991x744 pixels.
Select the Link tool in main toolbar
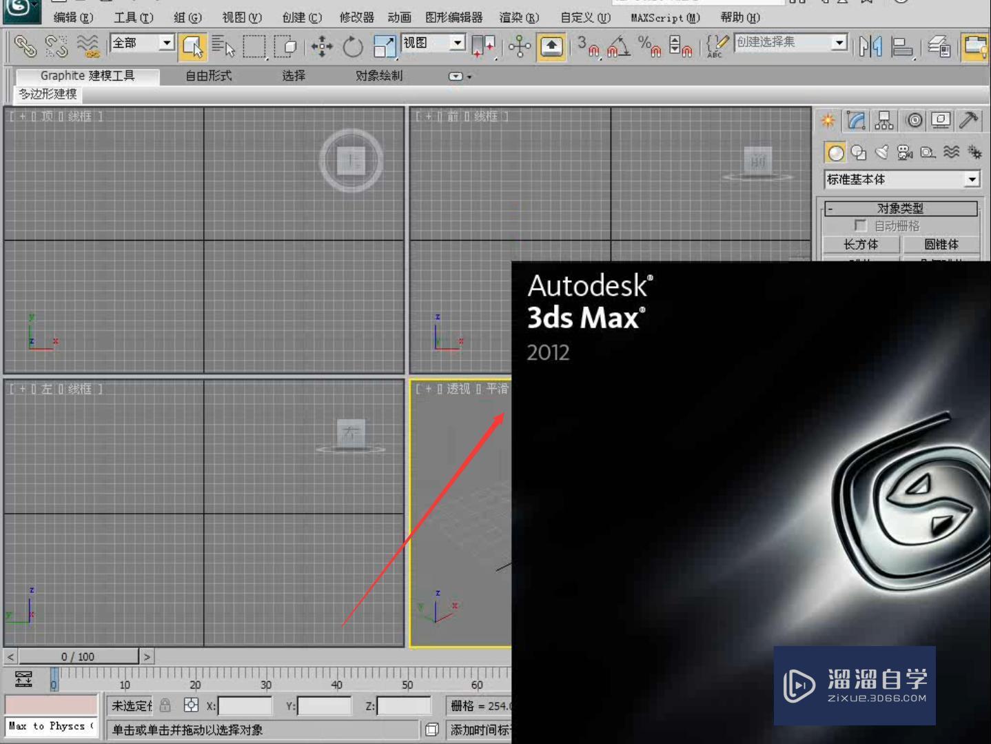[25, 46]
